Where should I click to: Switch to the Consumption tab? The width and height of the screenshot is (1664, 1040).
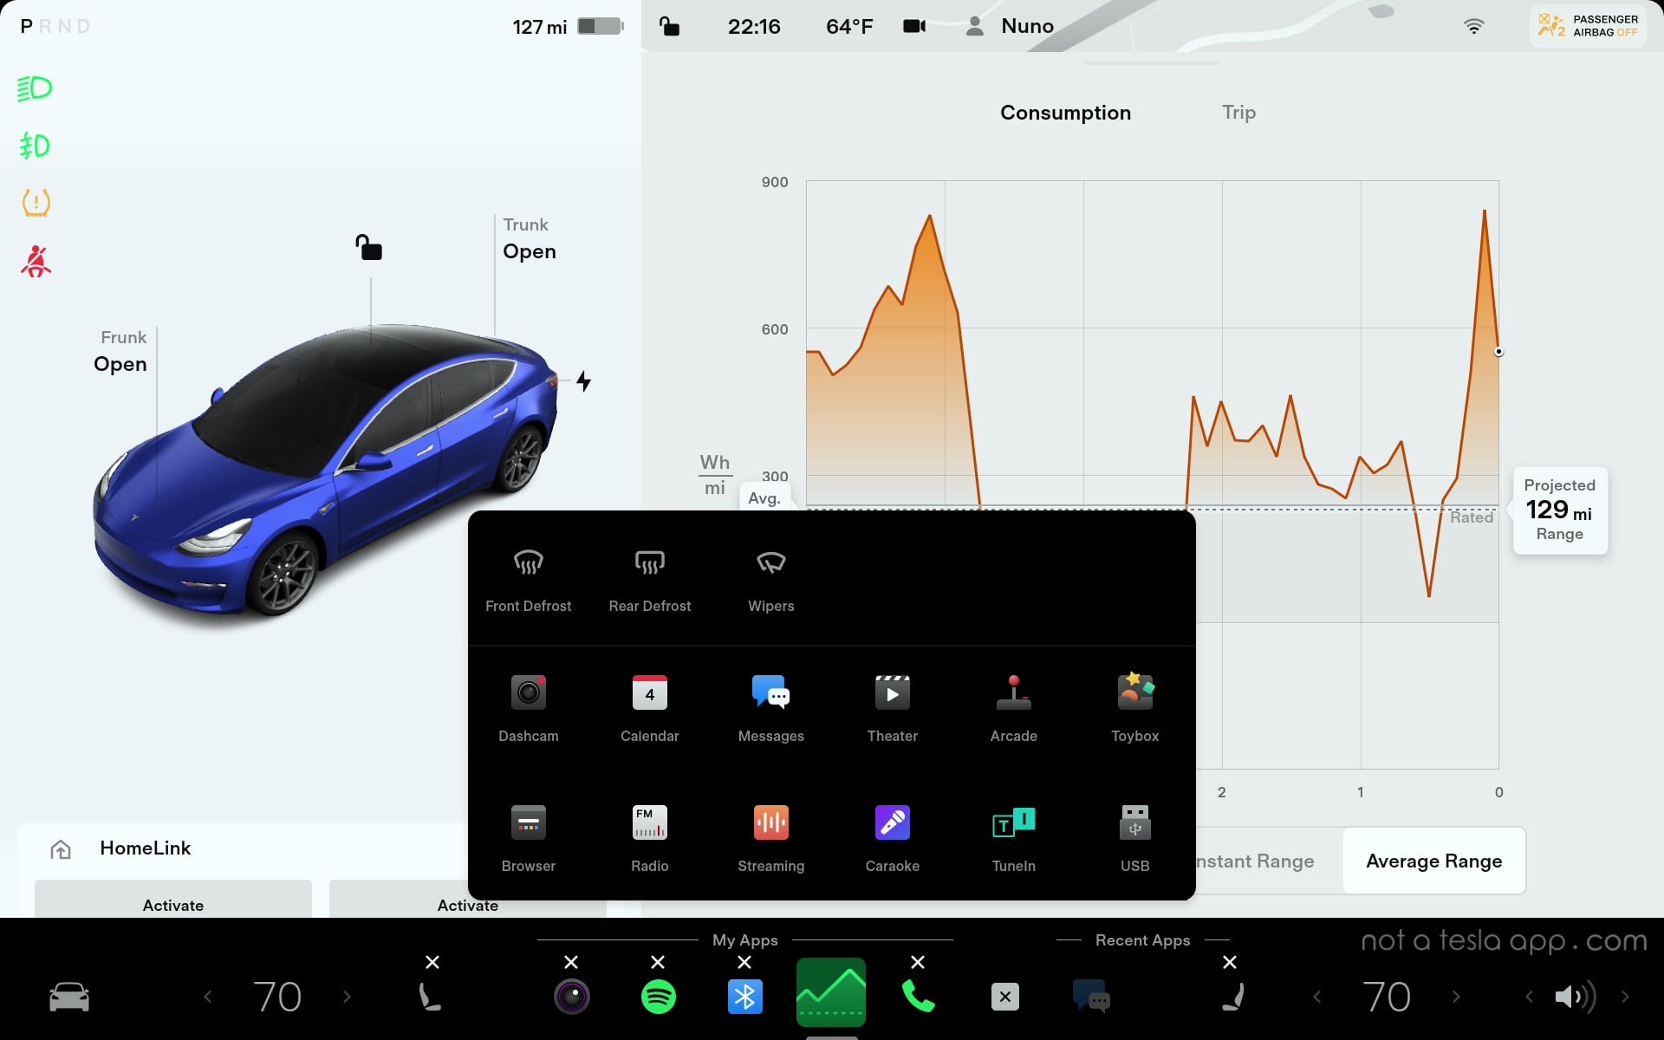click(x=1065, y=112)
